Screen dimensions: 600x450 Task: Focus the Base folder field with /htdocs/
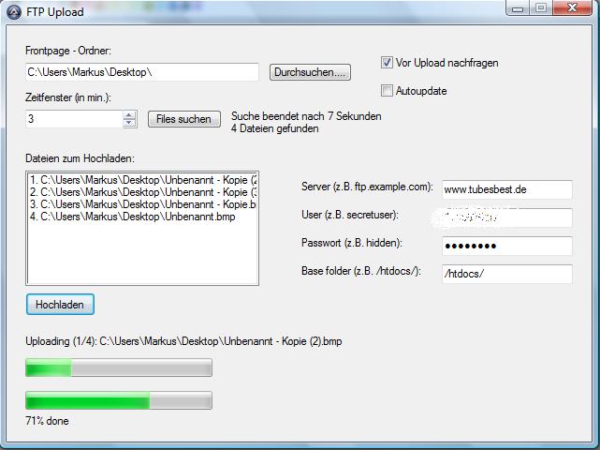(505, 274)
